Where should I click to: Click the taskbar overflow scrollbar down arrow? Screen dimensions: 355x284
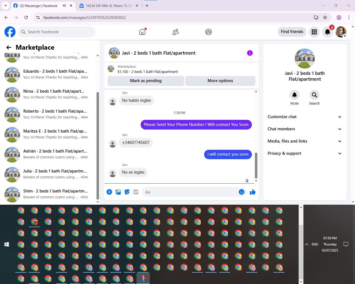point(301,282)
